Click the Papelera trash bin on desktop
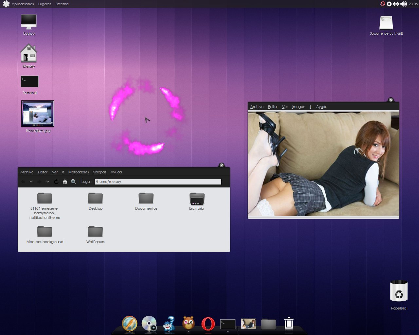The image size is (419, 335). coord(399,291)
